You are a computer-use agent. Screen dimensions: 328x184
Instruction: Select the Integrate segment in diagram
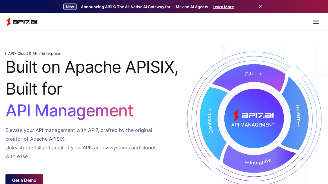[258, 162]
